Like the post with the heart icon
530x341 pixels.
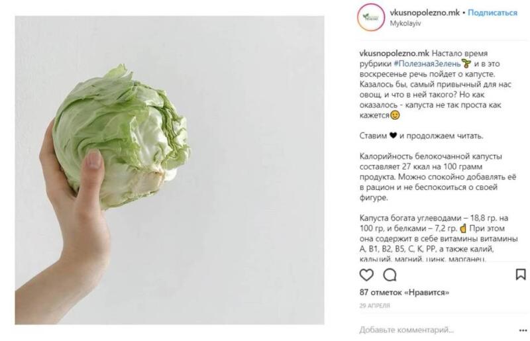point(366,274)
